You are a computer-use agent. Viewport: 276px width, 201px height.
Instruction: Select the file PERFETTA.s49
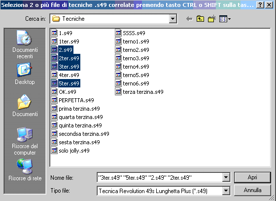73,100
